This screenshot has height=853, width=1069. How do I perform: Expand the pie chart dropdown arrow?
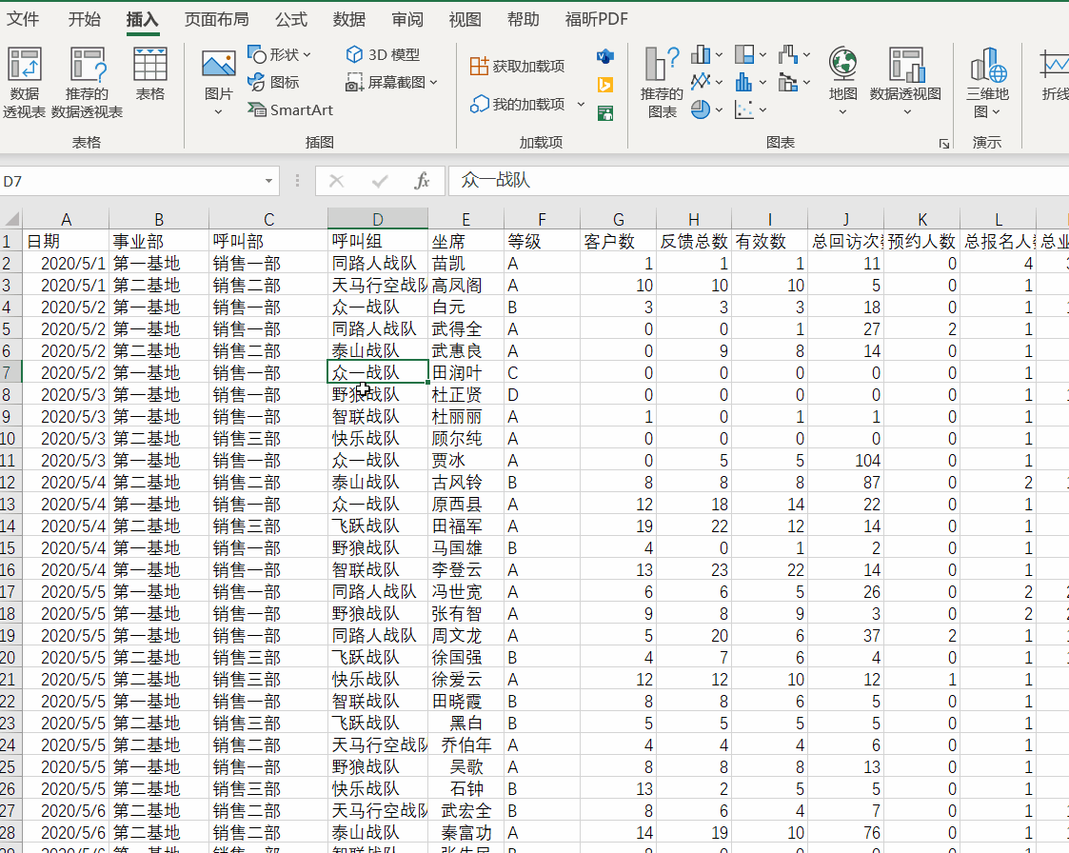(719, 109)
